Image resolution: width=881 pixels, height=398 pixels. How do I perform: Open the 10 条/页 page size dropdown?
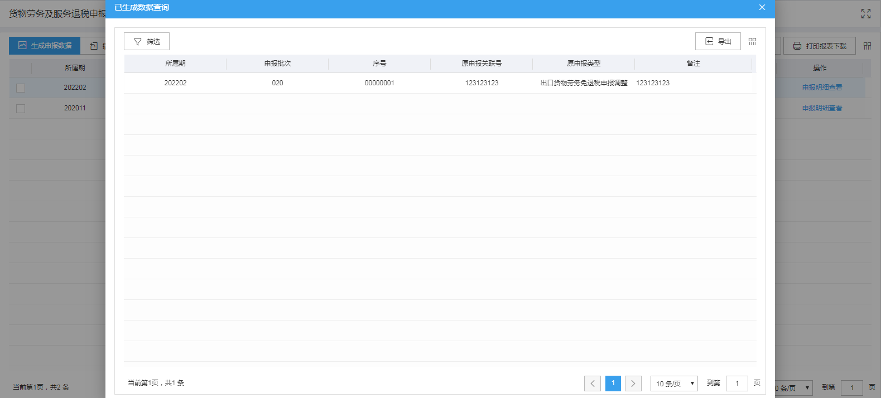674,384
